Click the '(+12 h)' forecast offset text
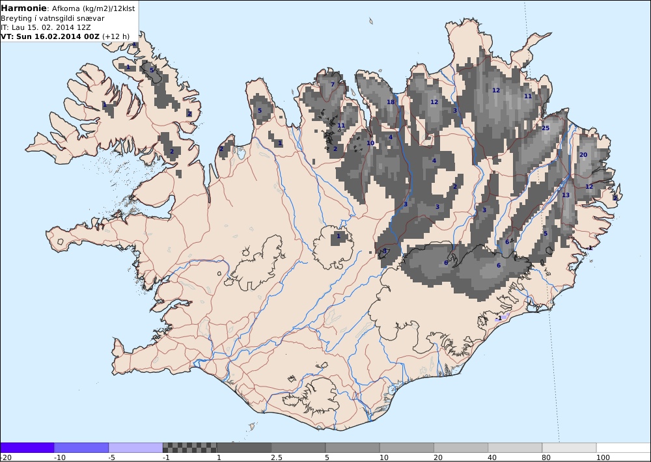The width and height of the screenshot is (651, 462). (116, 36)
